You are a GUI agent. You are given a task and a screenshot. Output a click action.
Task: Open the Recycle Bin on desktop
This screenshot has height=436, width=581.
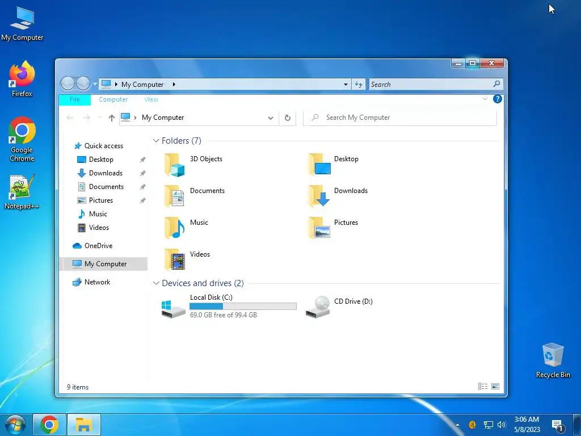pos(553,360)
